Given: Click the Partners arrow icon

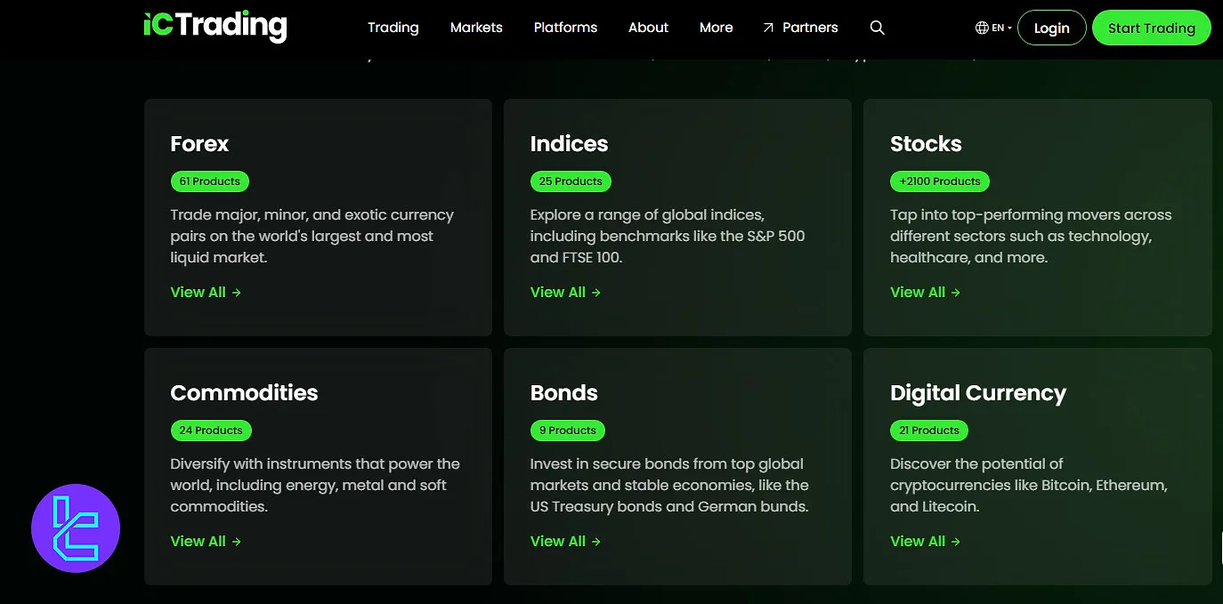Looking at the screenshot, I should click(768, 27).
